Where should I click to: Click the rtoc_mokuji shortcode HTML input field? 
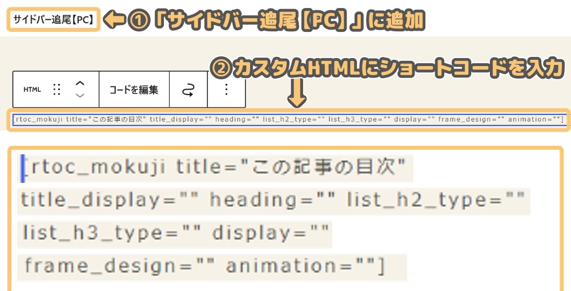point(289,120)
